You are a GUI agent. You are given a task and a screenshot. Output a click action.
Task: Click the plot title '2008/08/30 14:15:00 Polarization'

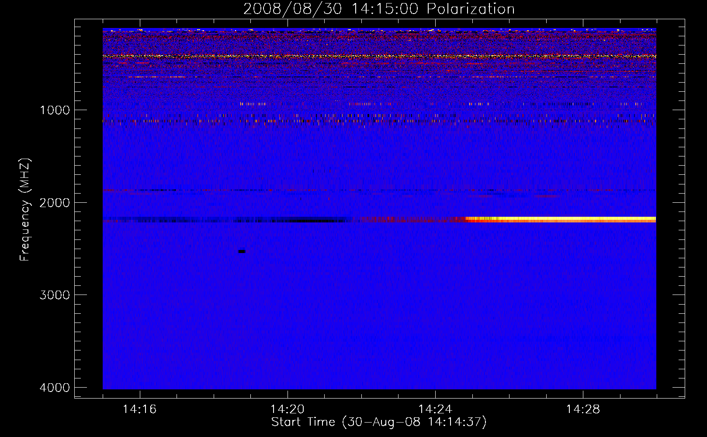pyautogui.click(x=379, y=9)
